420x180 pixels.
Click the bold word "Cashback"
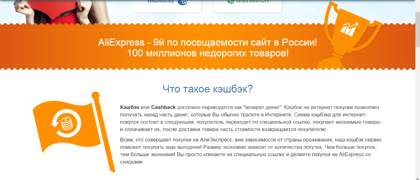coord(163,107)
